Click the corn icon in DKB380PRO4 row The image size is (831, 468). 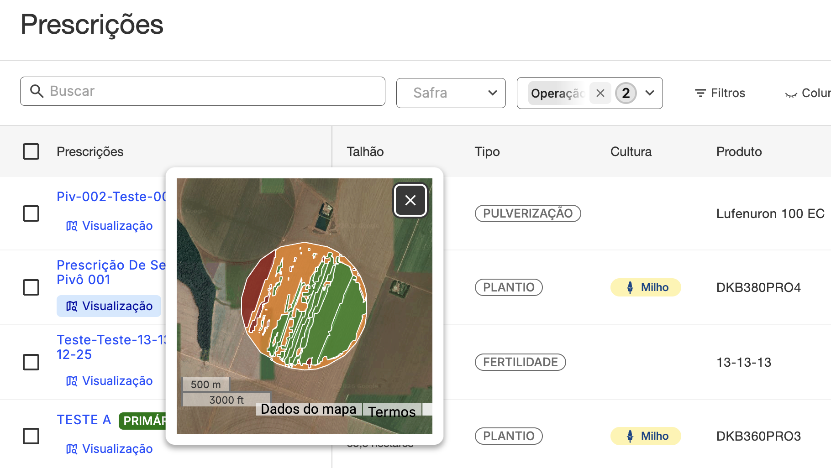click(630, 287)
